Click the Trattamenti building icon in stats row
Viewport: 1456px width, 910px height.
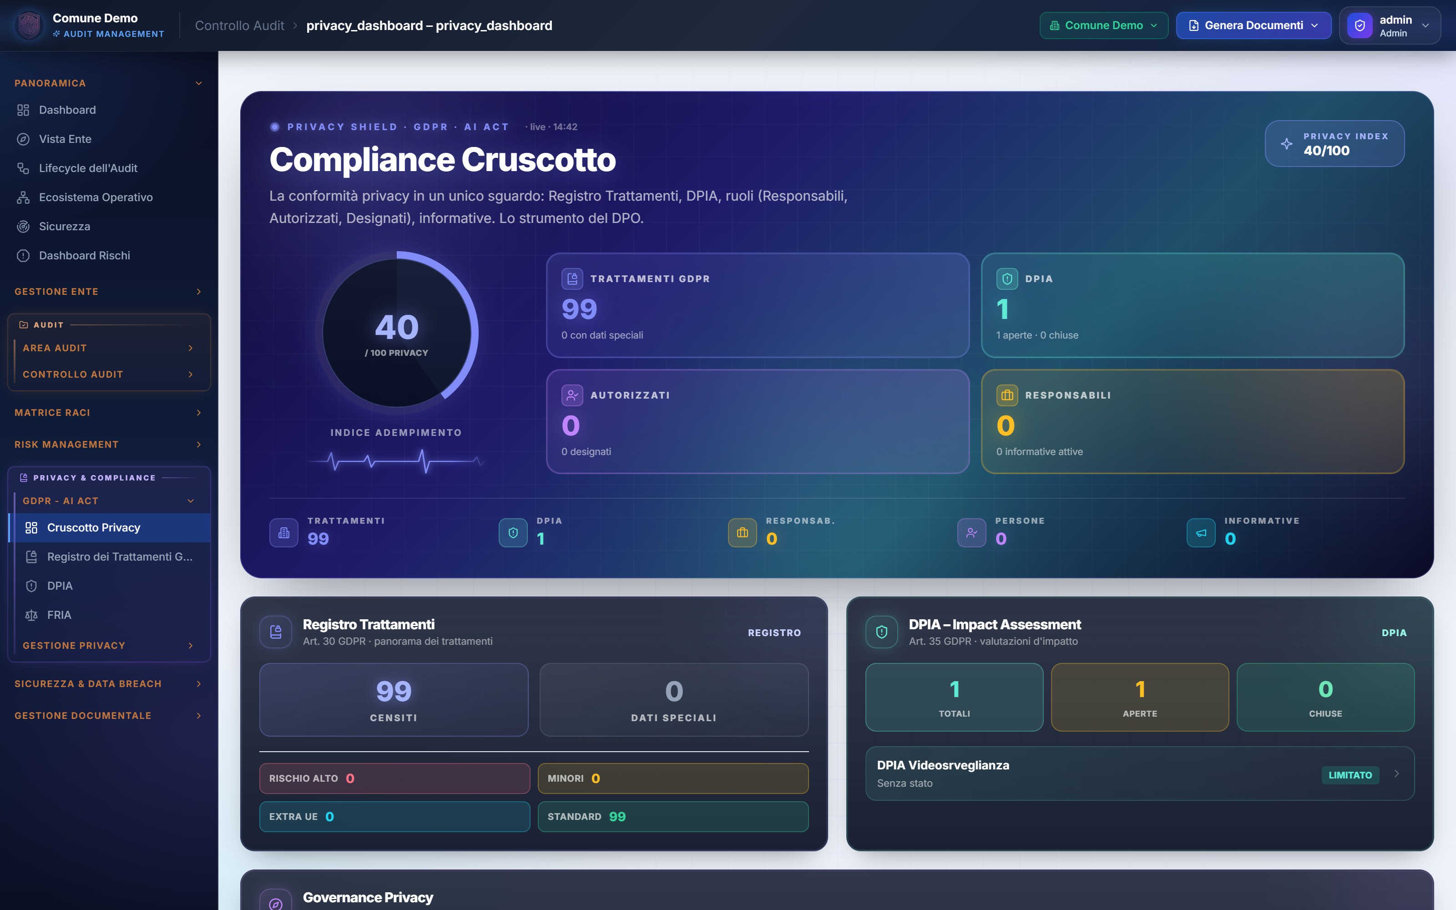point(284,533)
